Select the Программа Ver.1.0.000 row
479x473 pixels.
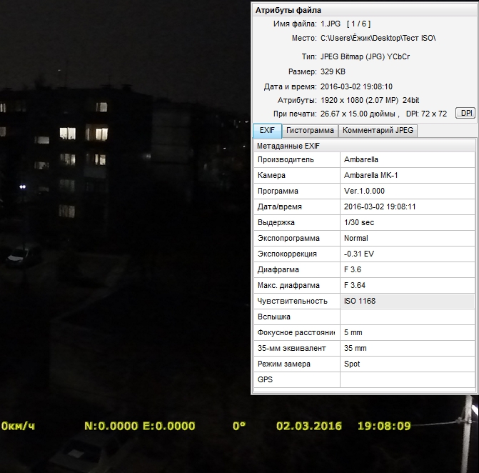pos(365,191)
